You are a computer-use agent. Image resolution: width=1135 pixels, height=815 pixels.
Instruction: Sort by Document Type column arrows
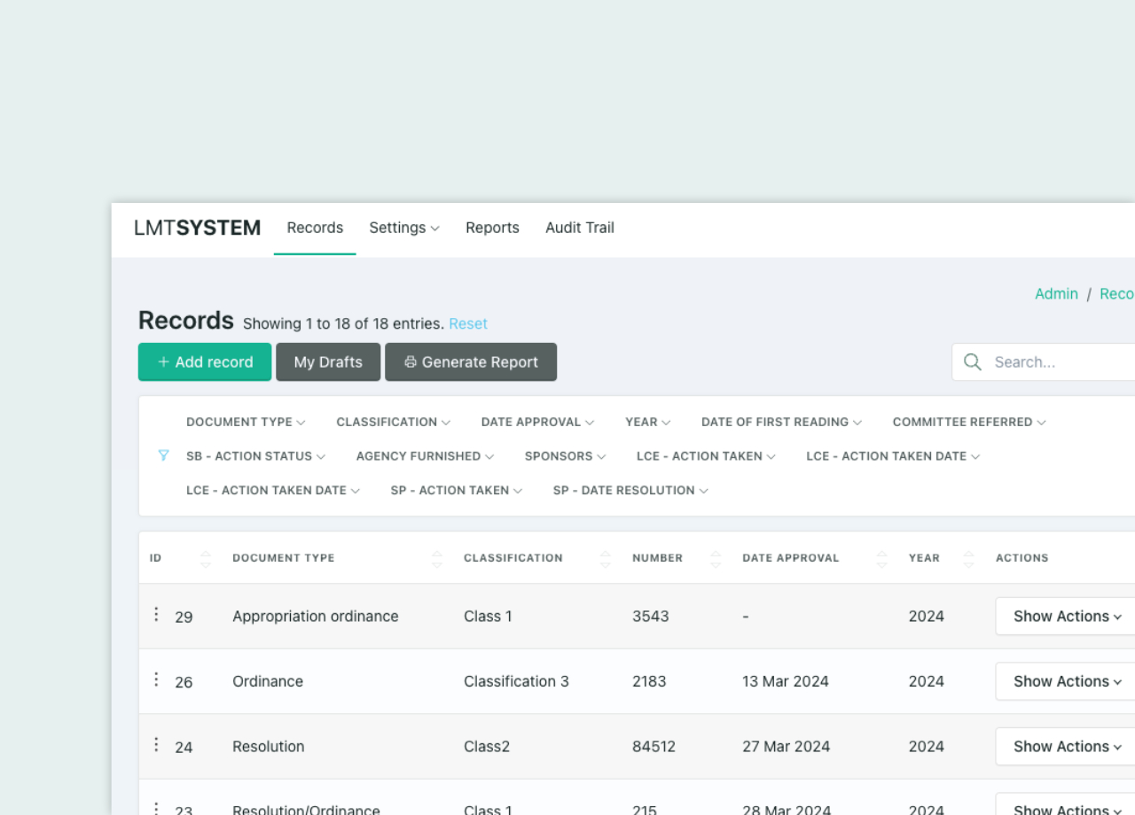coord(437,558)
